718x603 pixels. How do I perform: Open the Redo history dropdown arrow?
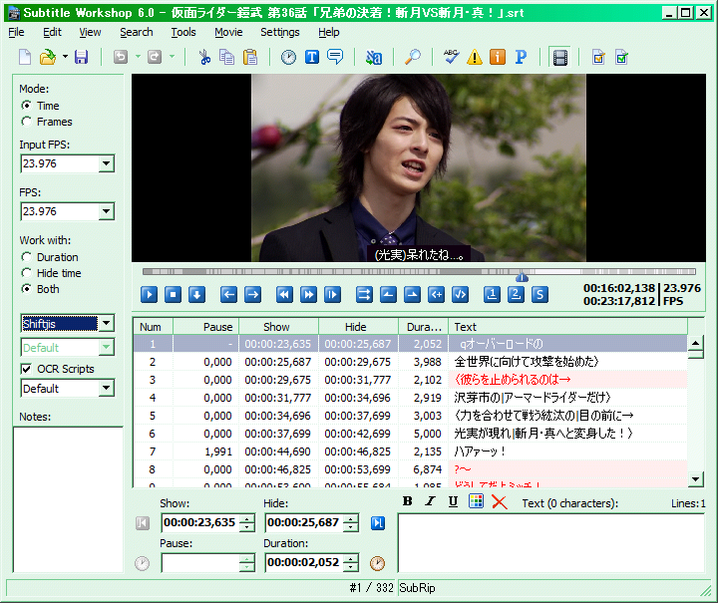pyautogui.click(x=173, y=57)
